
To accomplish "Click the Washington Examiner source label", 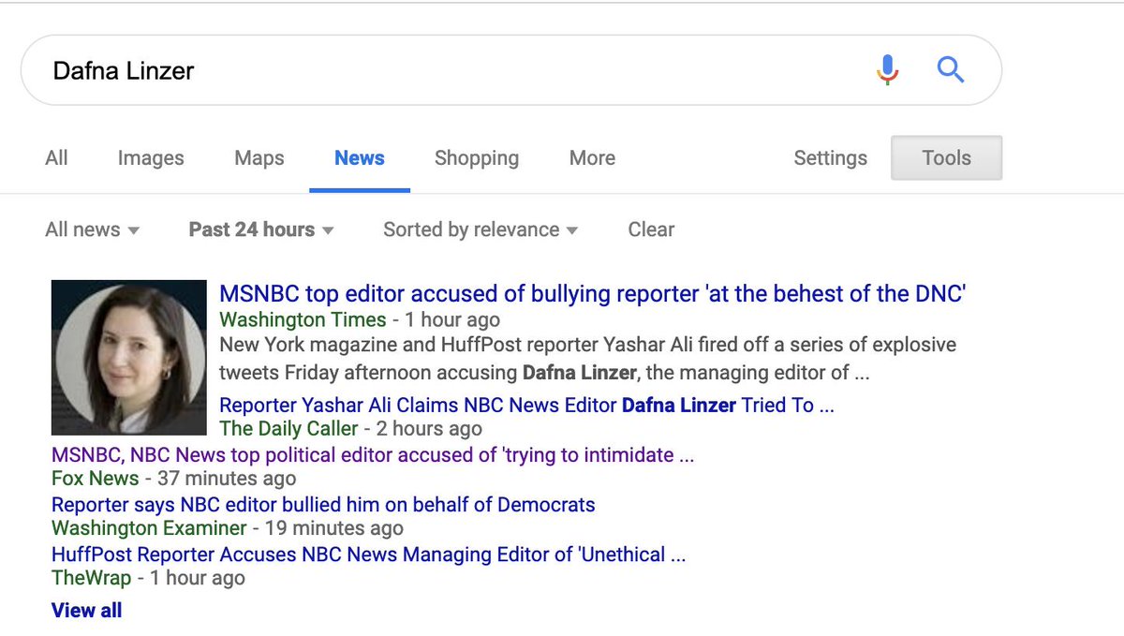I will [149, 528].
